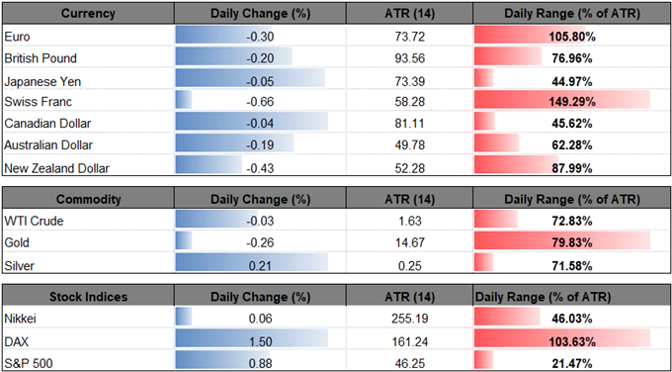672x372 pixels.
Task: Click Silver daily change value 0.21
Action: pos(260,266)
